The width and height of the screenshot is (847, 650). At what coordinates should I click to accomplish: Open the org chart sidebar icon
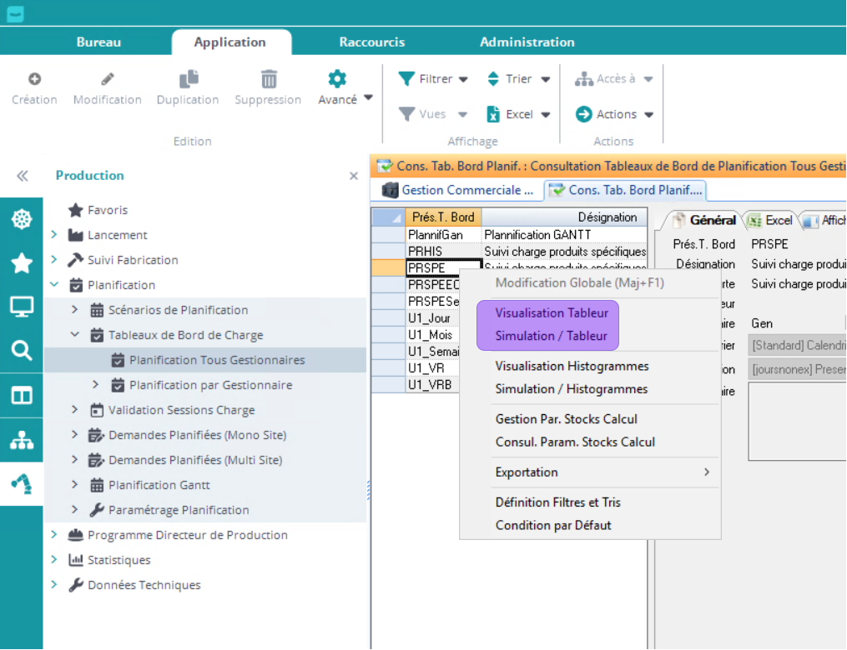[21, 441]
